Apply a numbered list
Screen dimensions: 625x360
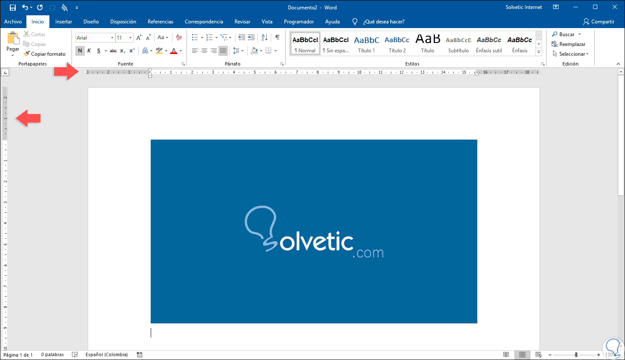209,38
